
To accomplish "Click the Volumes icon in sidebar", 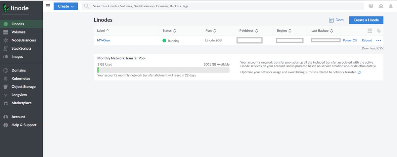I will coord(6,32).
